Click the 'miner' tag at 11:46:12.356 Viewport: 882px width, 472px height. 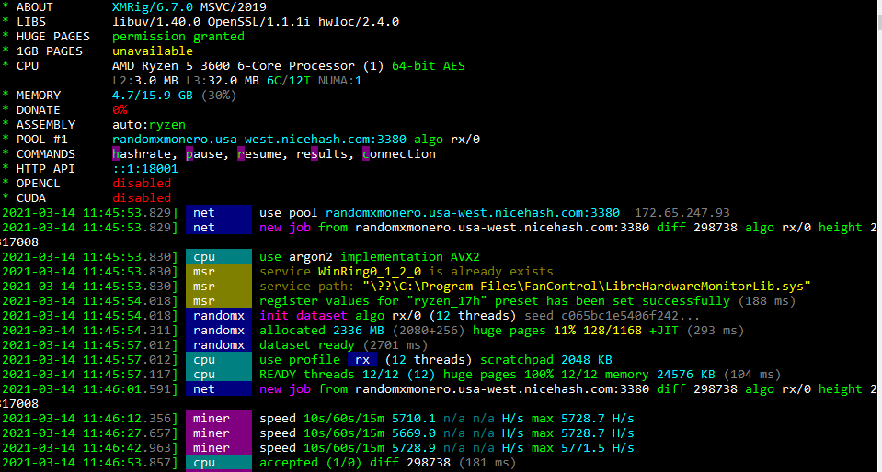(219, 418)
